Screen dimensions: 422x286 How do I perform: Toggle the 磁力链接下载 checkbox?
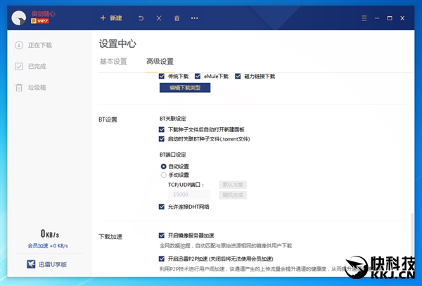[238, 77]
